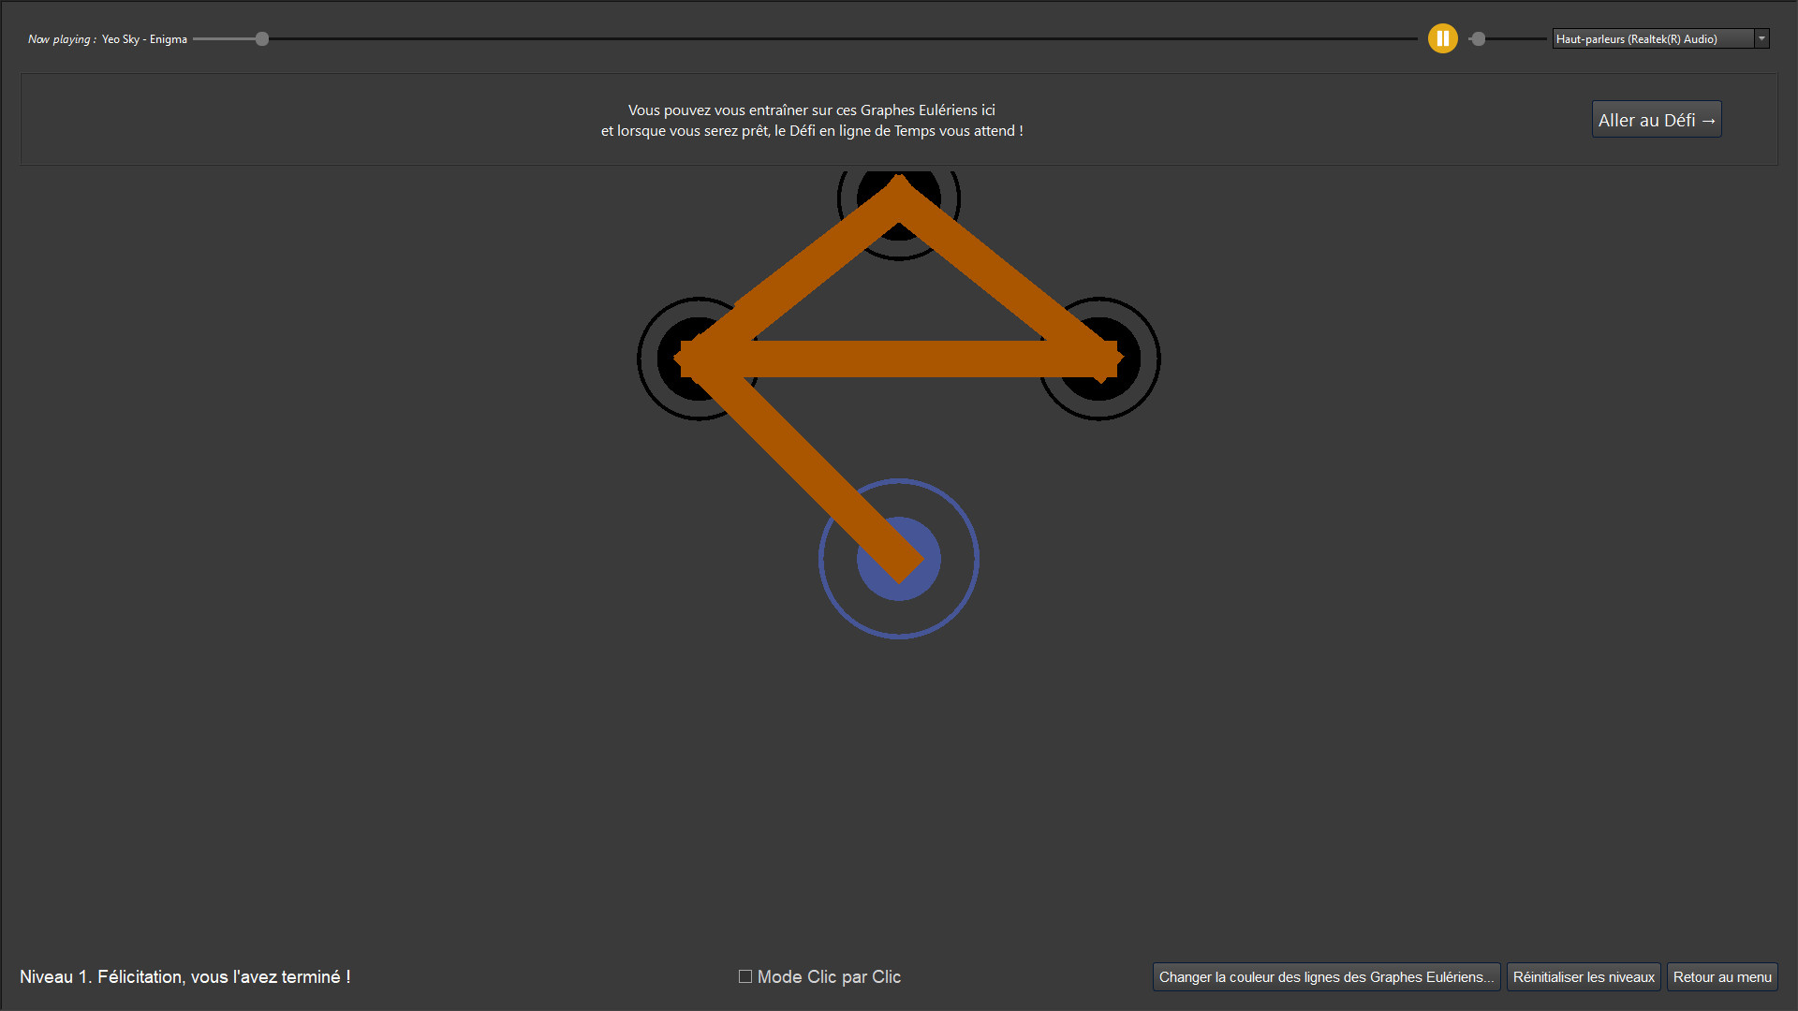The height and width of the screenshot is (1011, 1798).
Task: Enable Mode Clic par Clic
Action: [x=744, y=976]
